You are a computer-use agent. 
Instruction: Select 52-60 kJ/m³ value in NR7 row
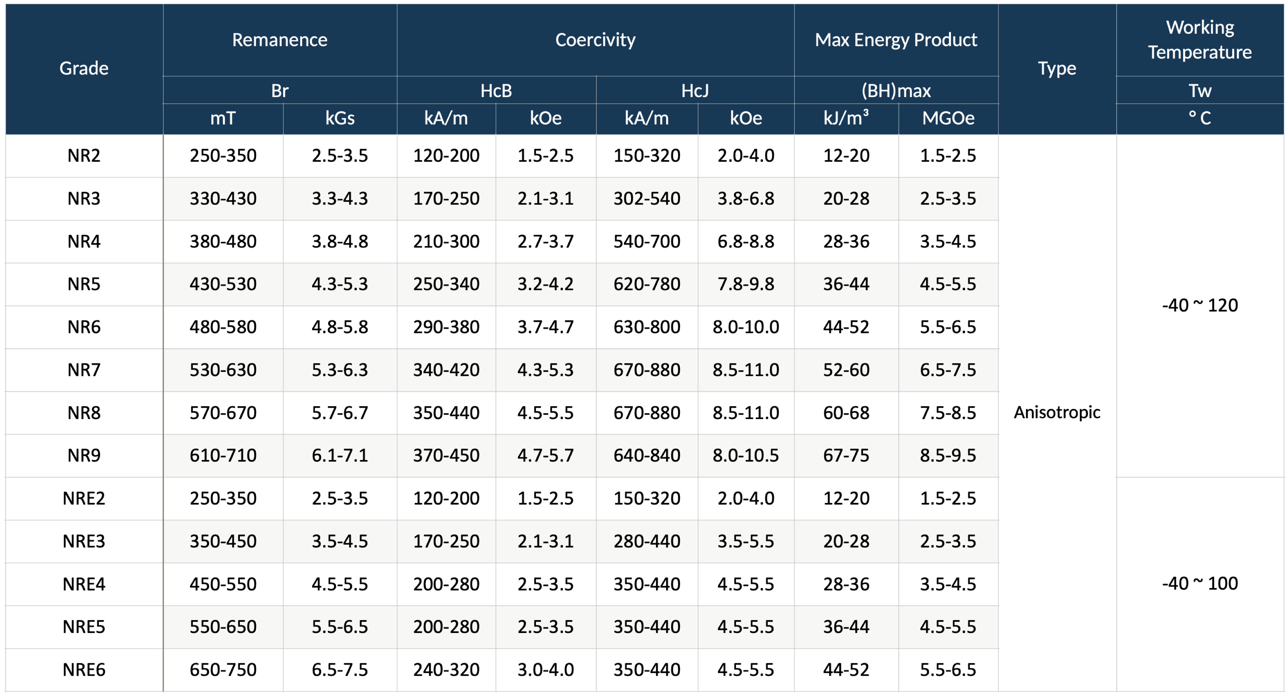coord(846,370)
